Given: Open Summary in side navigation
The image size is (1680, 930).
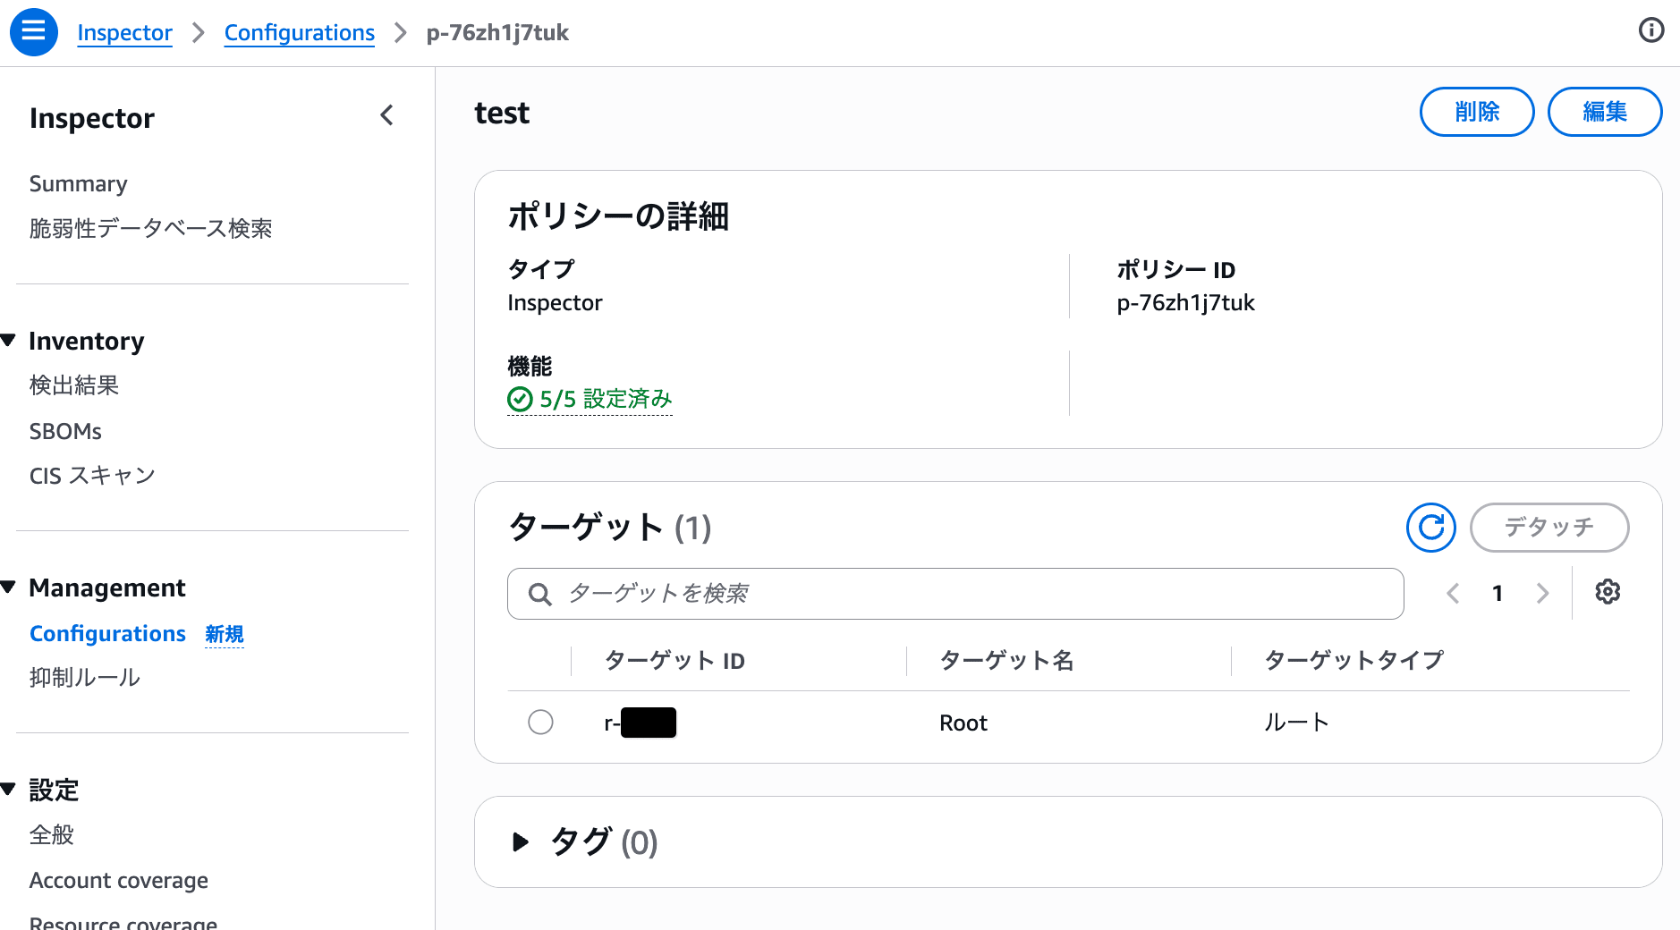Looking at the screenshot, I should point(79,183).
